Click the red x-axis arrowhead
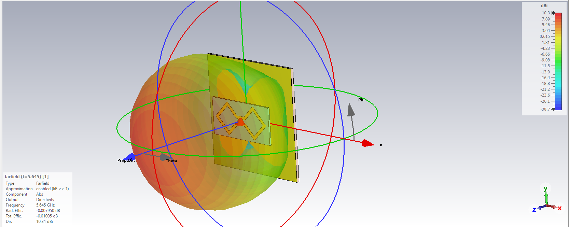The height and width of the screenshot is (227, 569). [x=368, y=143]
